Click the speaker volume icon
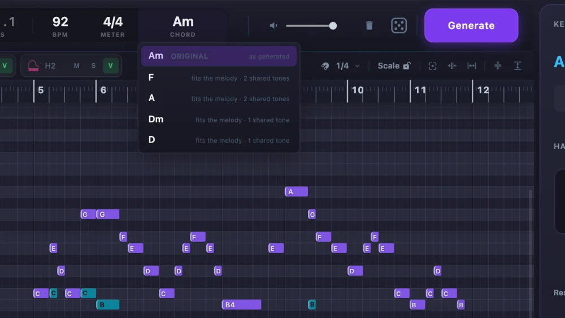Image resolution: width=565 pixels, height=318 pixels. coord(273,25)
